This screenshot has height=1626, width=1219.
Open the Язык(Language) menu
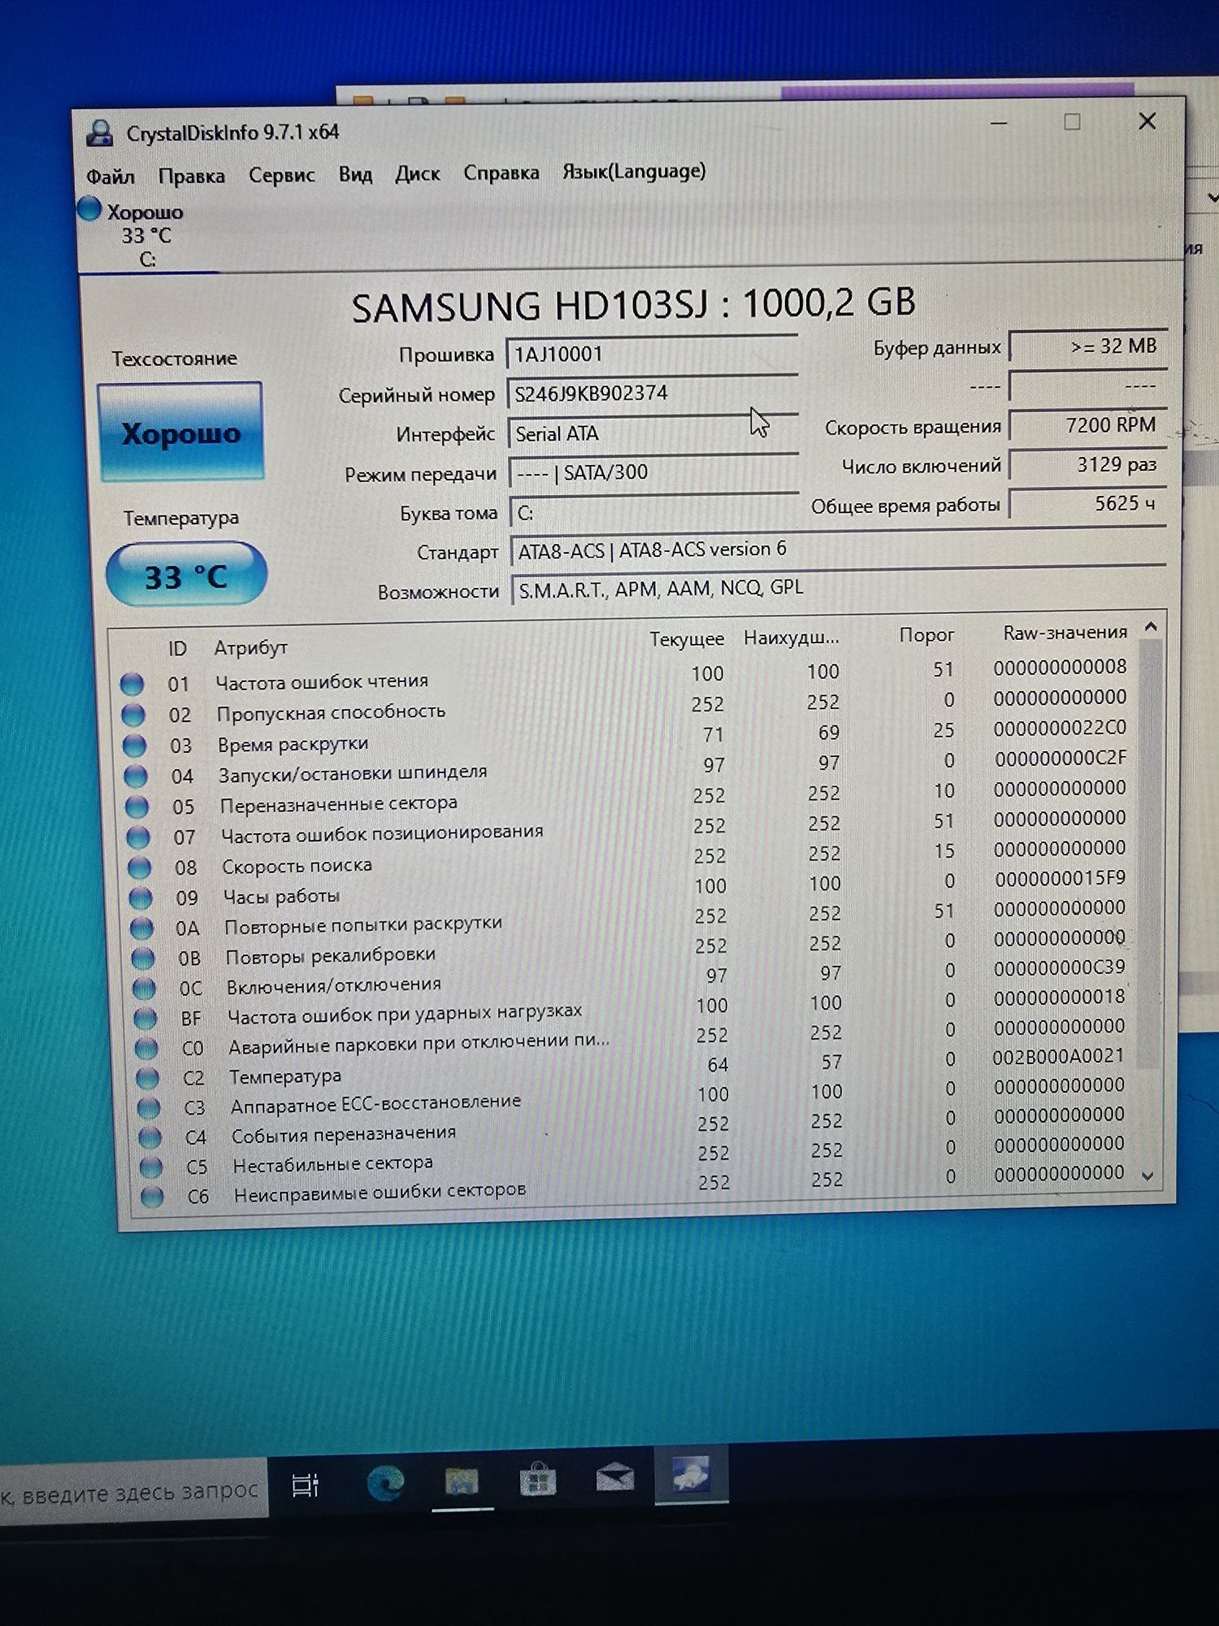[x=634, y=172]
